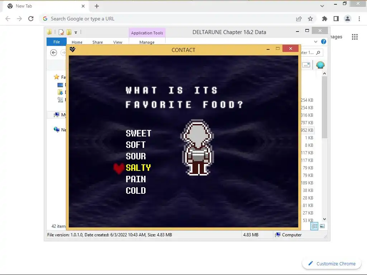367x275 pixels.
Task: Go forward in Chrome
Action: coord(19,19)
